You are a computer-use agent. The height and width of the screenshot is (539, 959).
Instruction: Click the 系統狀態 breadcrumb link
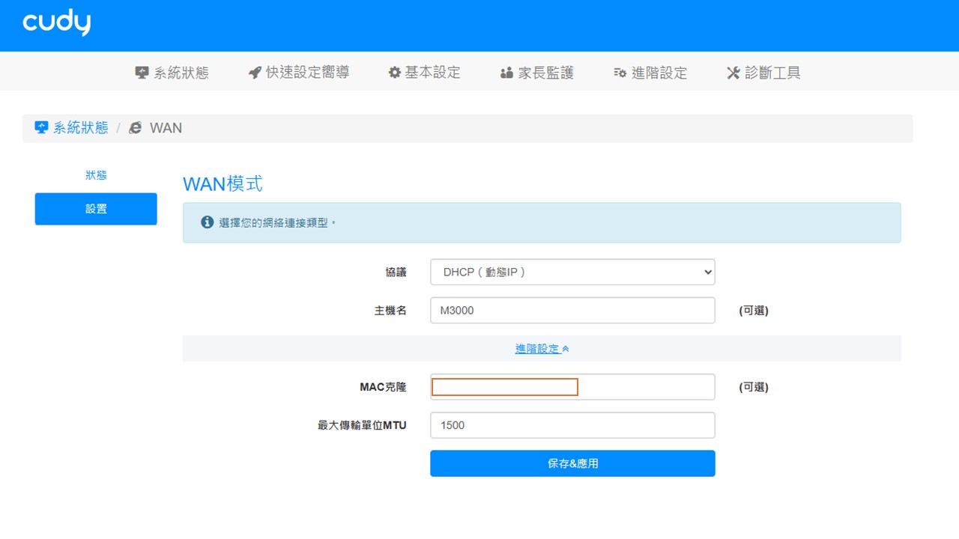pos(78,127)
